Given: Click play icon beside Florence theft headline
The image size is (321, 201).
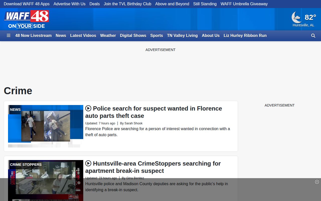Looking at the screenshot, I should click(88, 108).
